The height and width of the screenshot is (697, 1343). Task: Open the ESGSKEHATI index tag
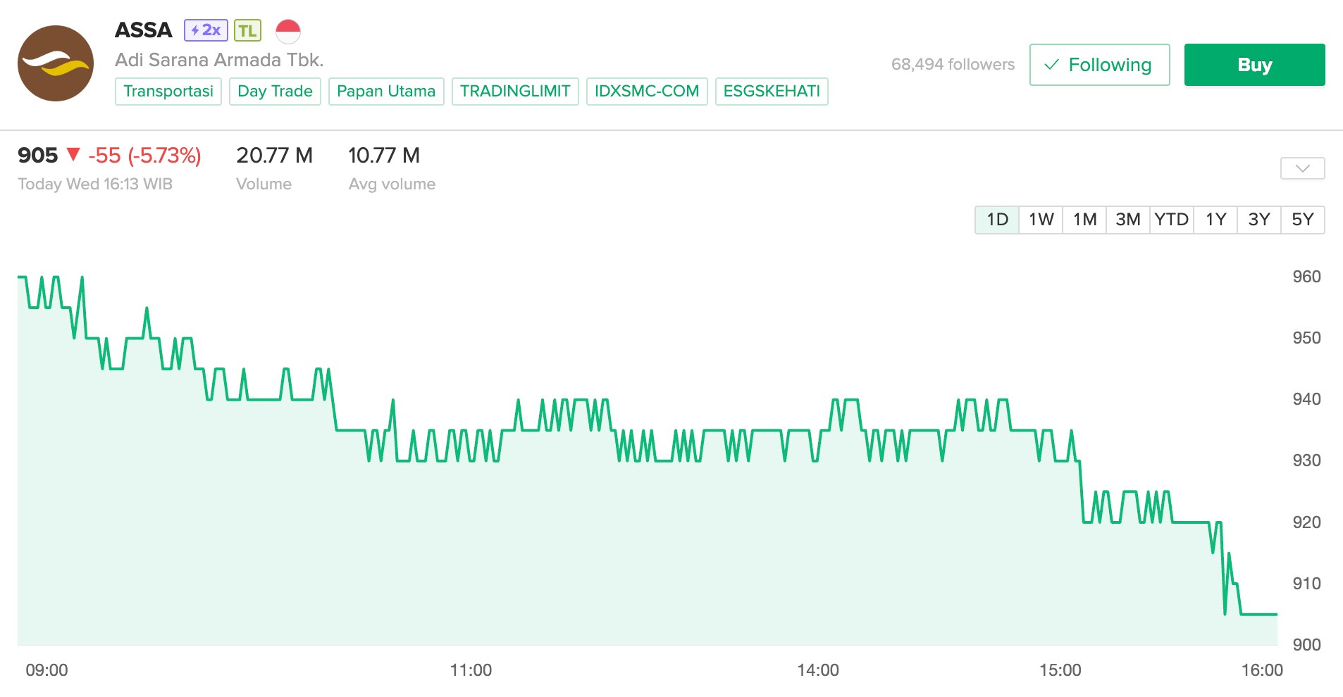pos(772,92)
